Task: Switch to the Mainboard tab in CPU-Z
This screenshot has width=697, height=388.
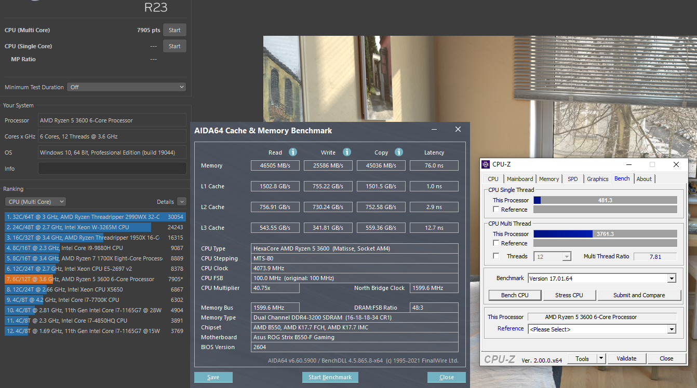Action: point(520,179)
